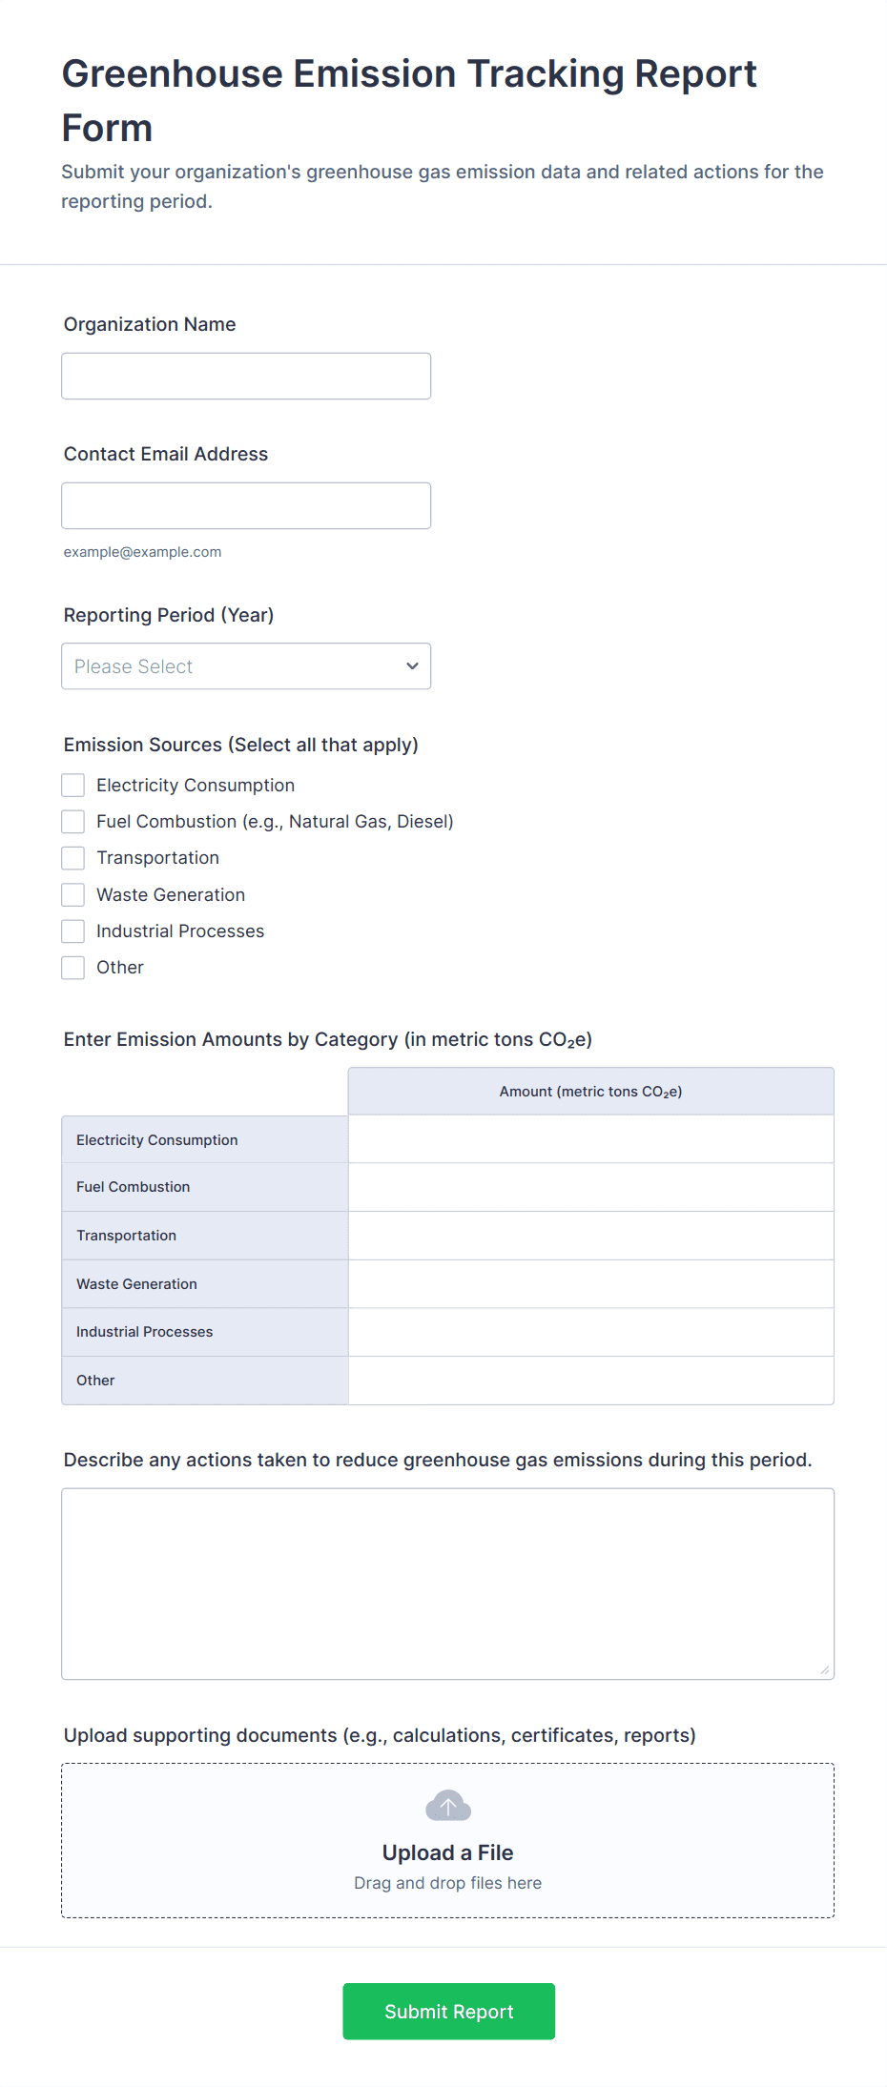887x2087 pixels.
Task: Check the Waste Generation option
Action: [72, 894]
